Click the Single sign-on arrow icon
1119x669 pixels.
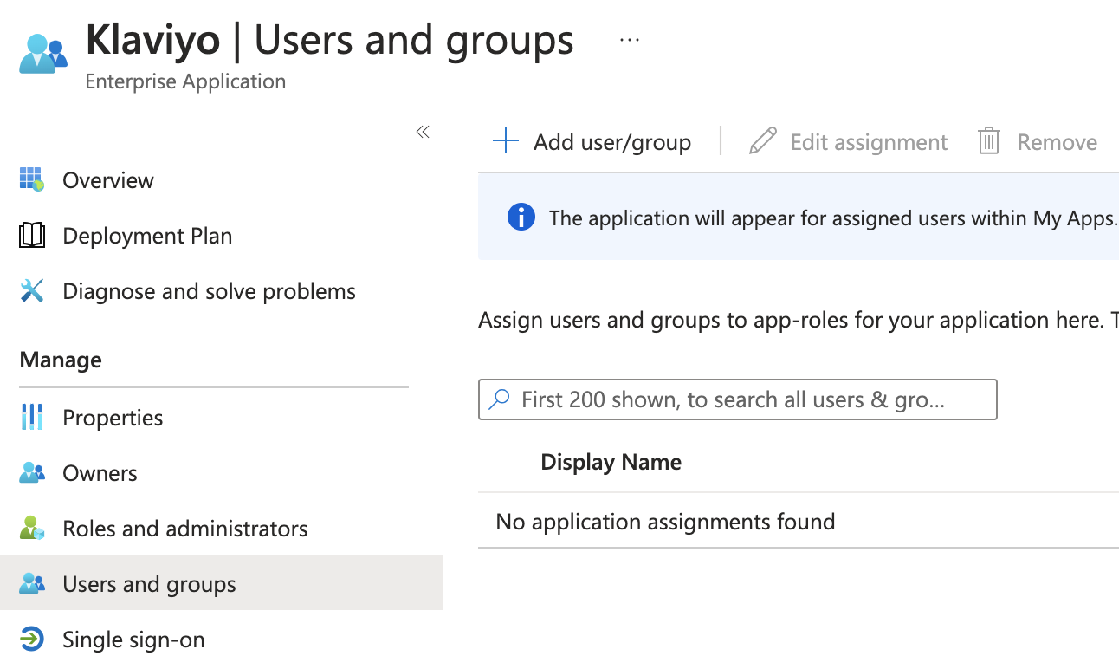click(x=32, y=640)
